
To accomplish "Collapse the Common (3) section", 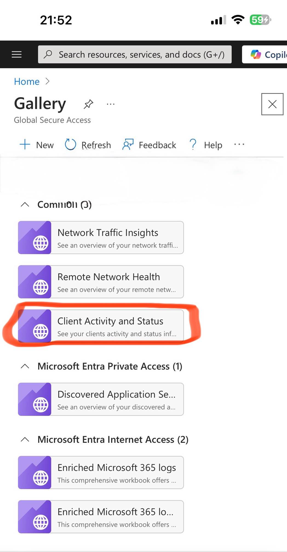I will coord(25,205).
